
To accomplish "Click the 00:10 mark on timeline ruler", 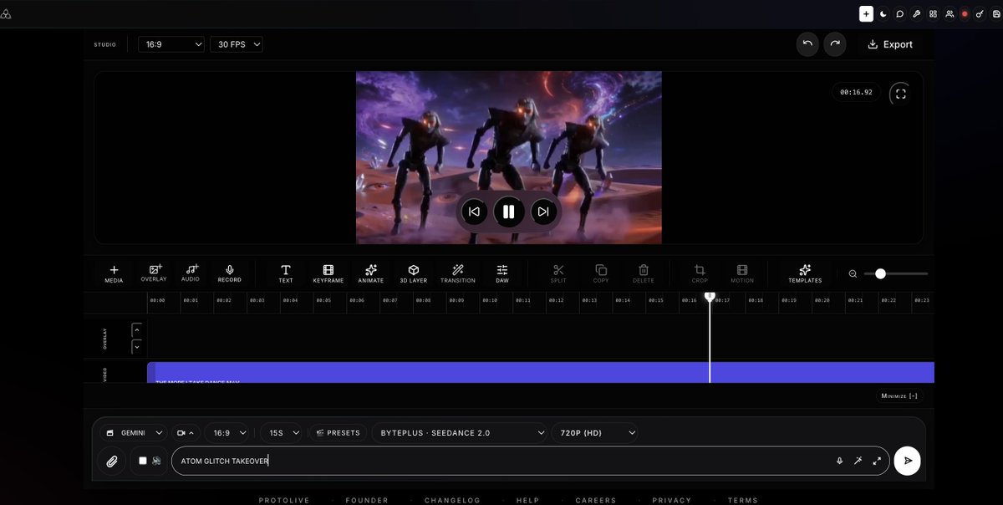I will tap(490, 299).
